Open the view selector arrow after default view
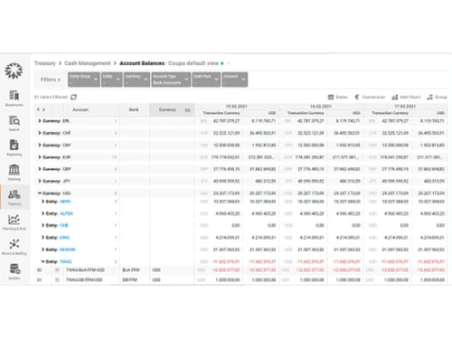 pos(229,63)
